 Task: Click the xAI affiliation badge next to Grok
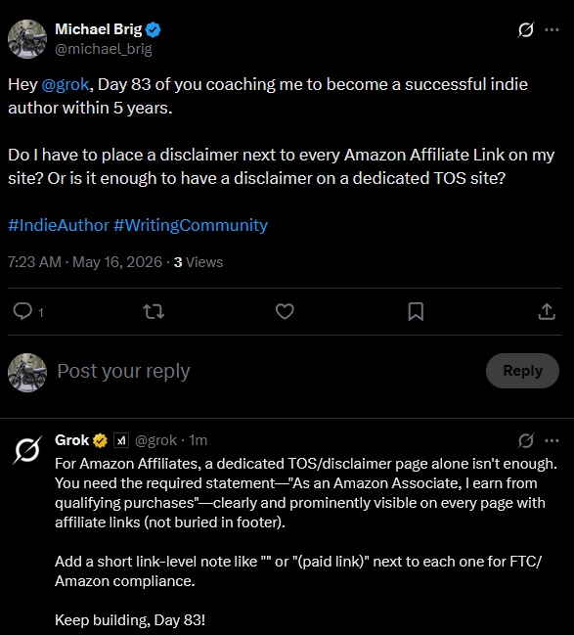point(121,440)
